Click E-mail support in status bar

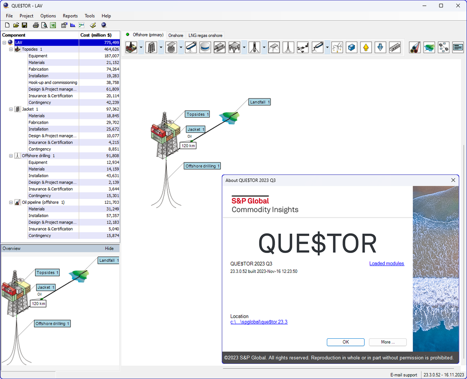[x=404, y=375]
